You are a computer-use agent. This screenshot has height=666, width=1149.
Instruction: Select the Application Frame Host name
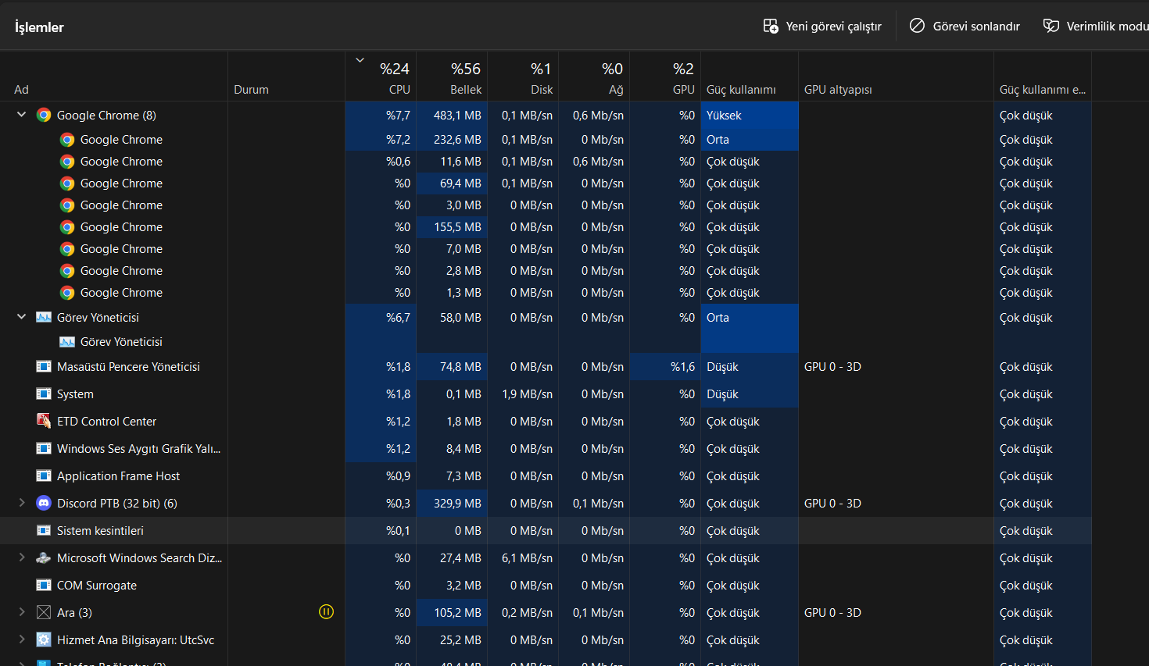point(118,476)
